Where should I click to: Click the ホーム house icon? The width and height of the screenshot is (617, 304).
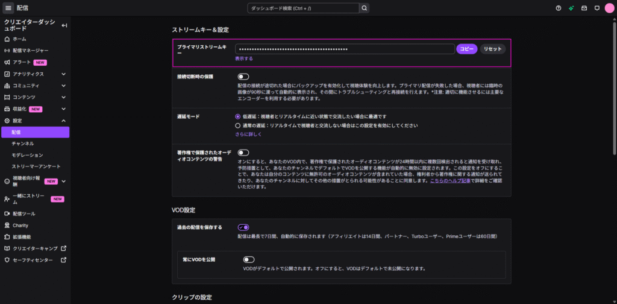7,39
